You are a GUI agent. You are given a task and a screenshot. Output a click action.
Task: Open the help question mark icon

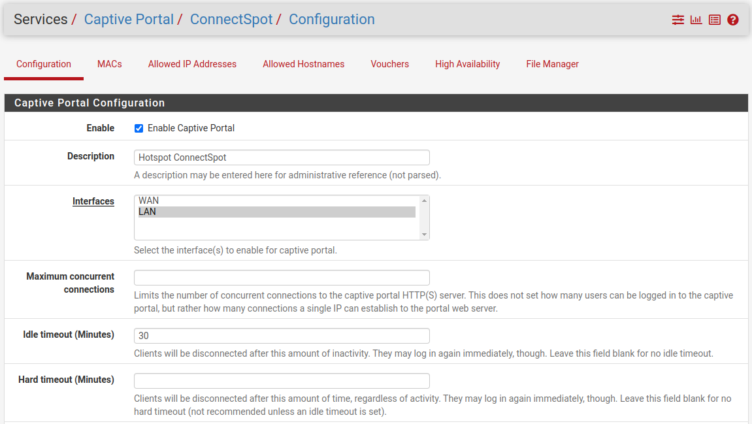pos(733,20)
